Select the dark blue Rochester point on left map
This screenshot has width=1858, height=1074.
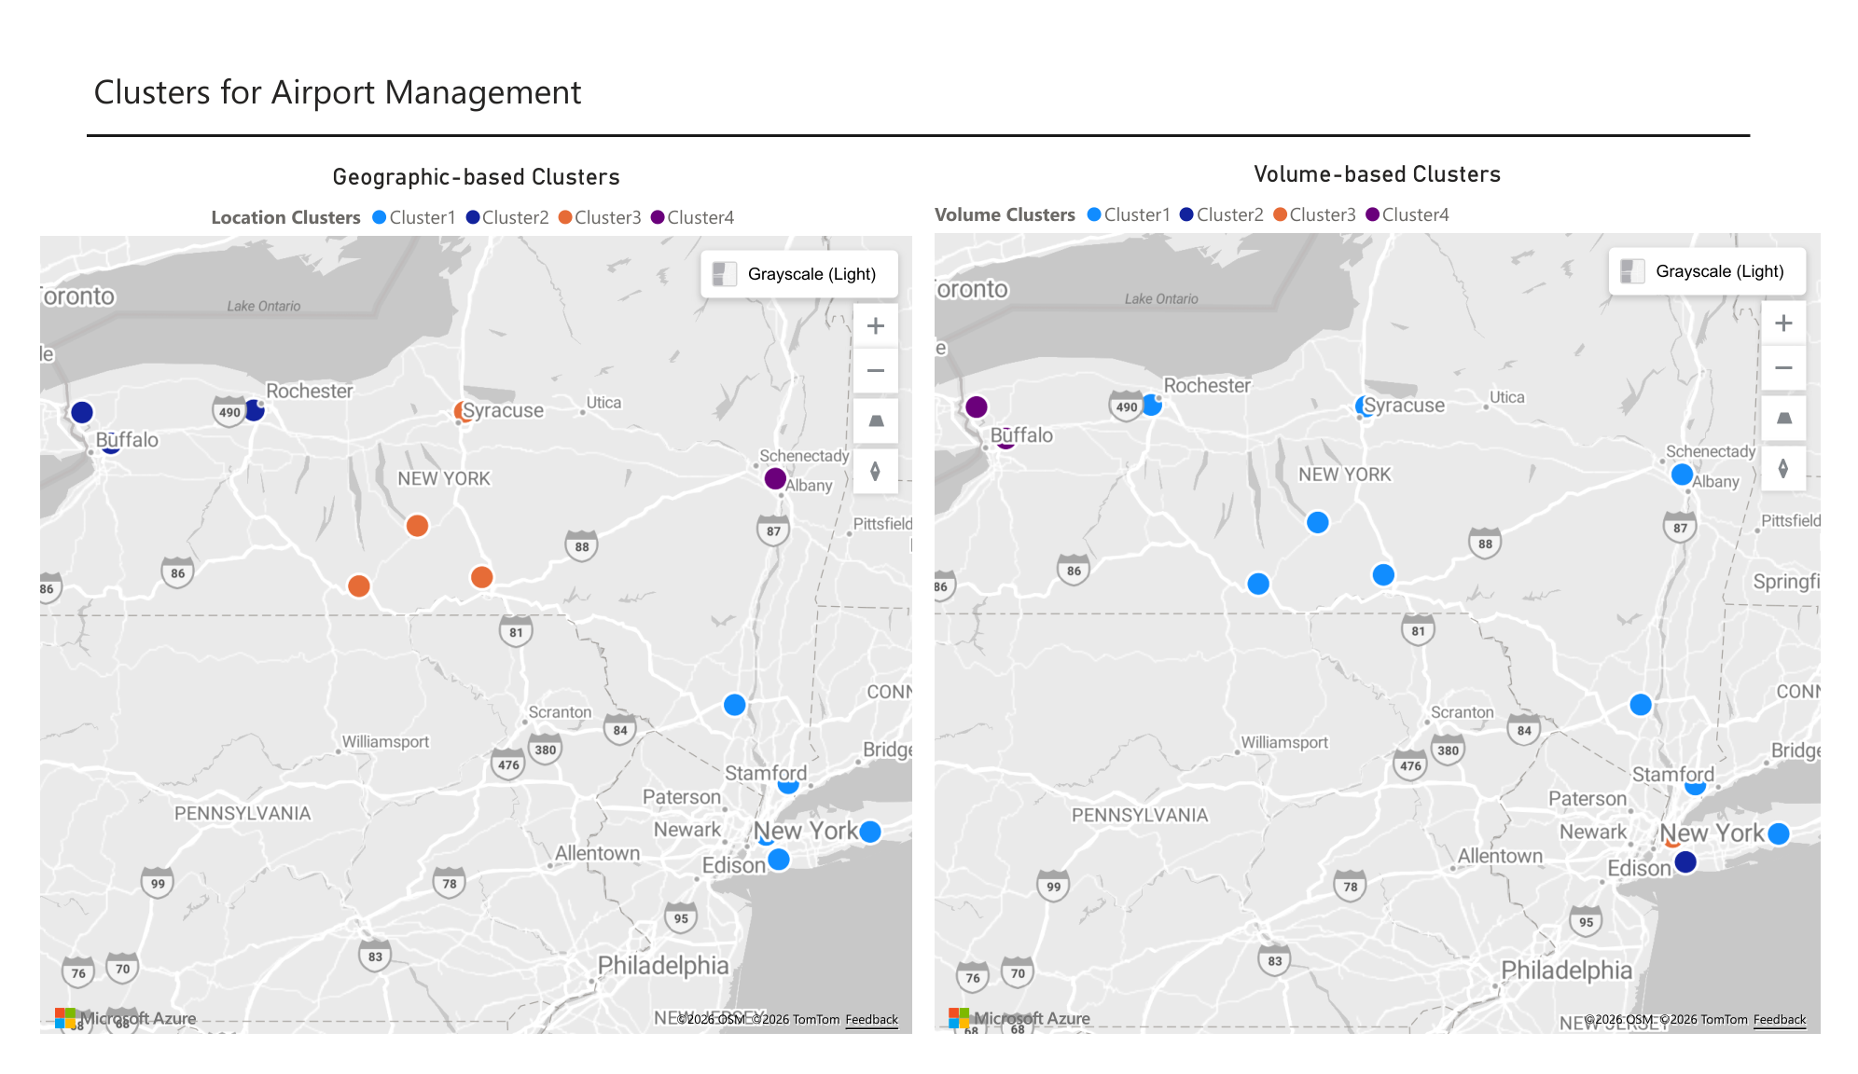[254, 410]
